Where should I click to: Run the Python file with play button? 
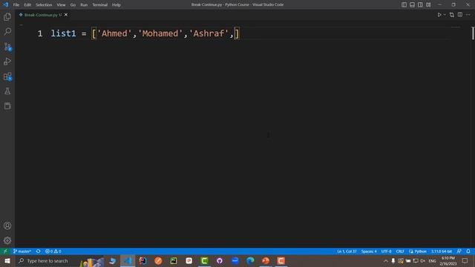[439, 15]
